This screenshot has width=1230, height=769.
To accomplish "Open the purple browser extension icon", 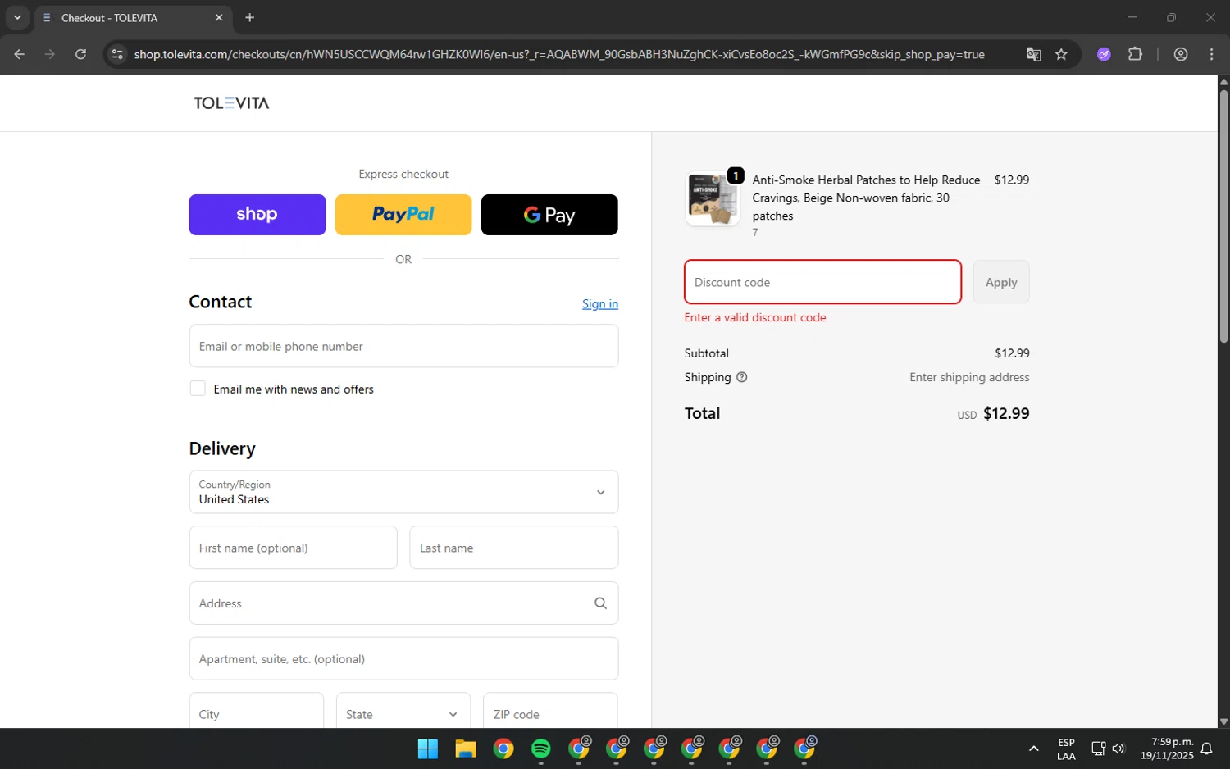I will 1104,54.
